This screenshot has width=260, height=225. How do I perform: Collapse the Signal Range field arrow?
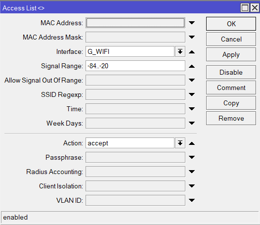(192, 66)
